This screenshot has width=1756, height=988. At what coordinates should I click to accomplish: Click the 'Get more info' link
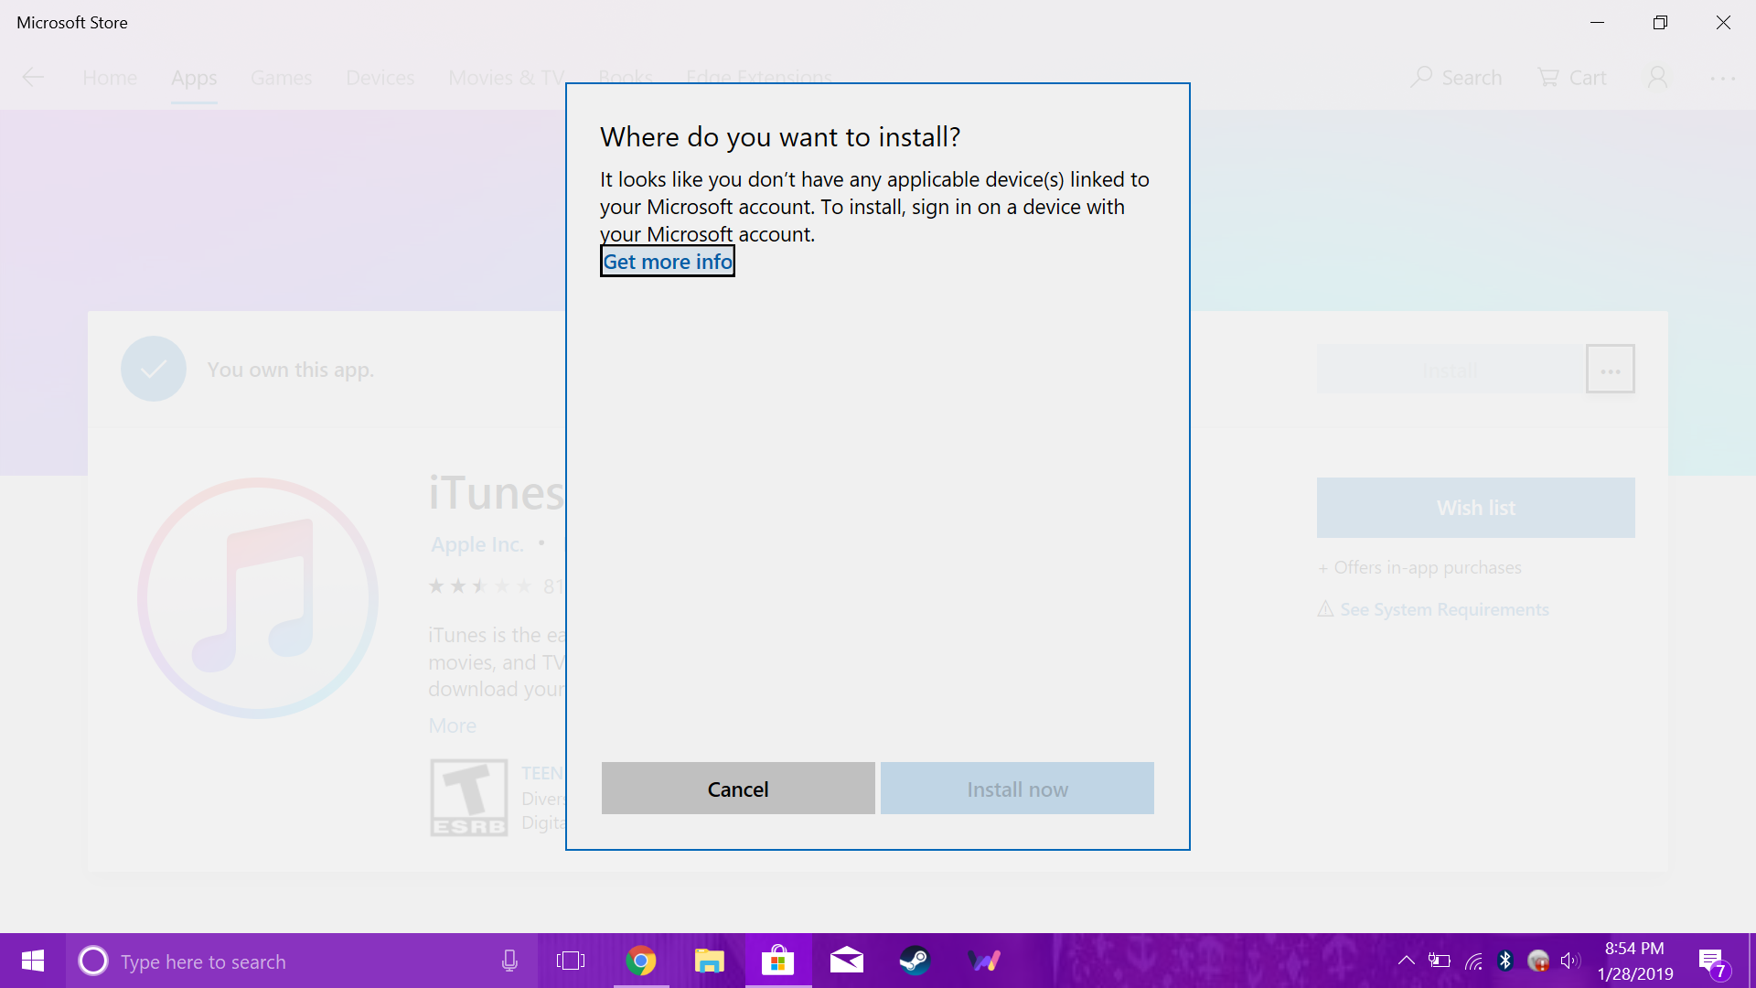pos(669,261)
